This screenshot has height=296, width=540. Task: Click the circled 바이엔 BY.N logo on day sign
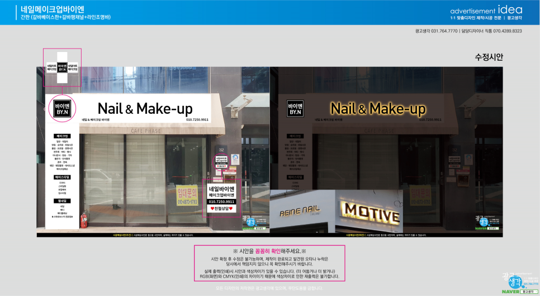coord(62,108)
